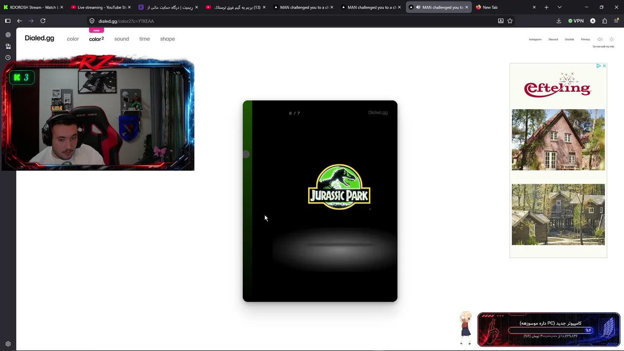
Task: Click the color slider handle on game card
Action: tap(246, 154)
